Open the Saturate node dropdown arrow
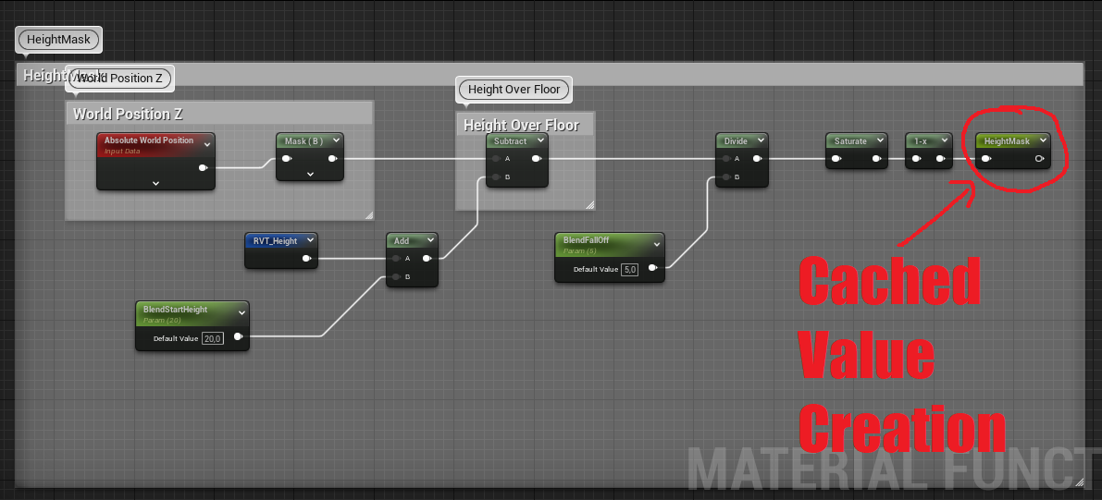This screenshot has width=1102, height=500. click(x=879, y=140)
